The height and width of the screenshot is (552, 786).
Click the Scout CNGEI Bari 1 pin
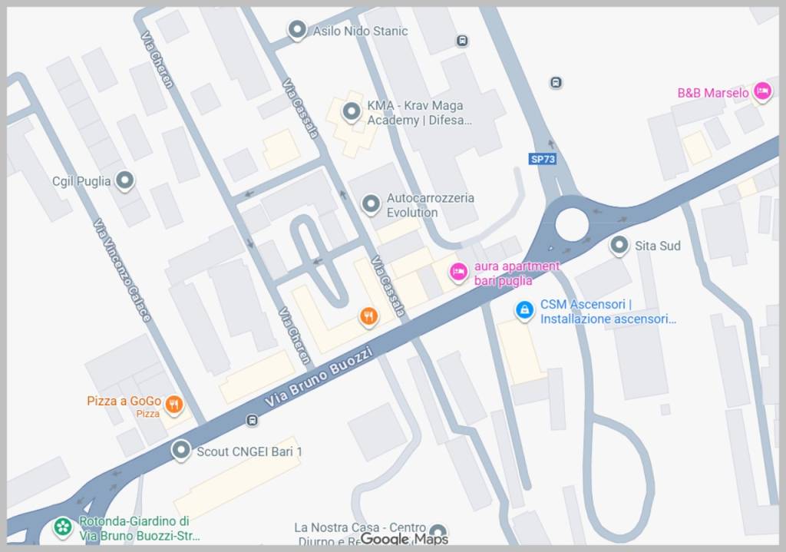tap(181, 451)
